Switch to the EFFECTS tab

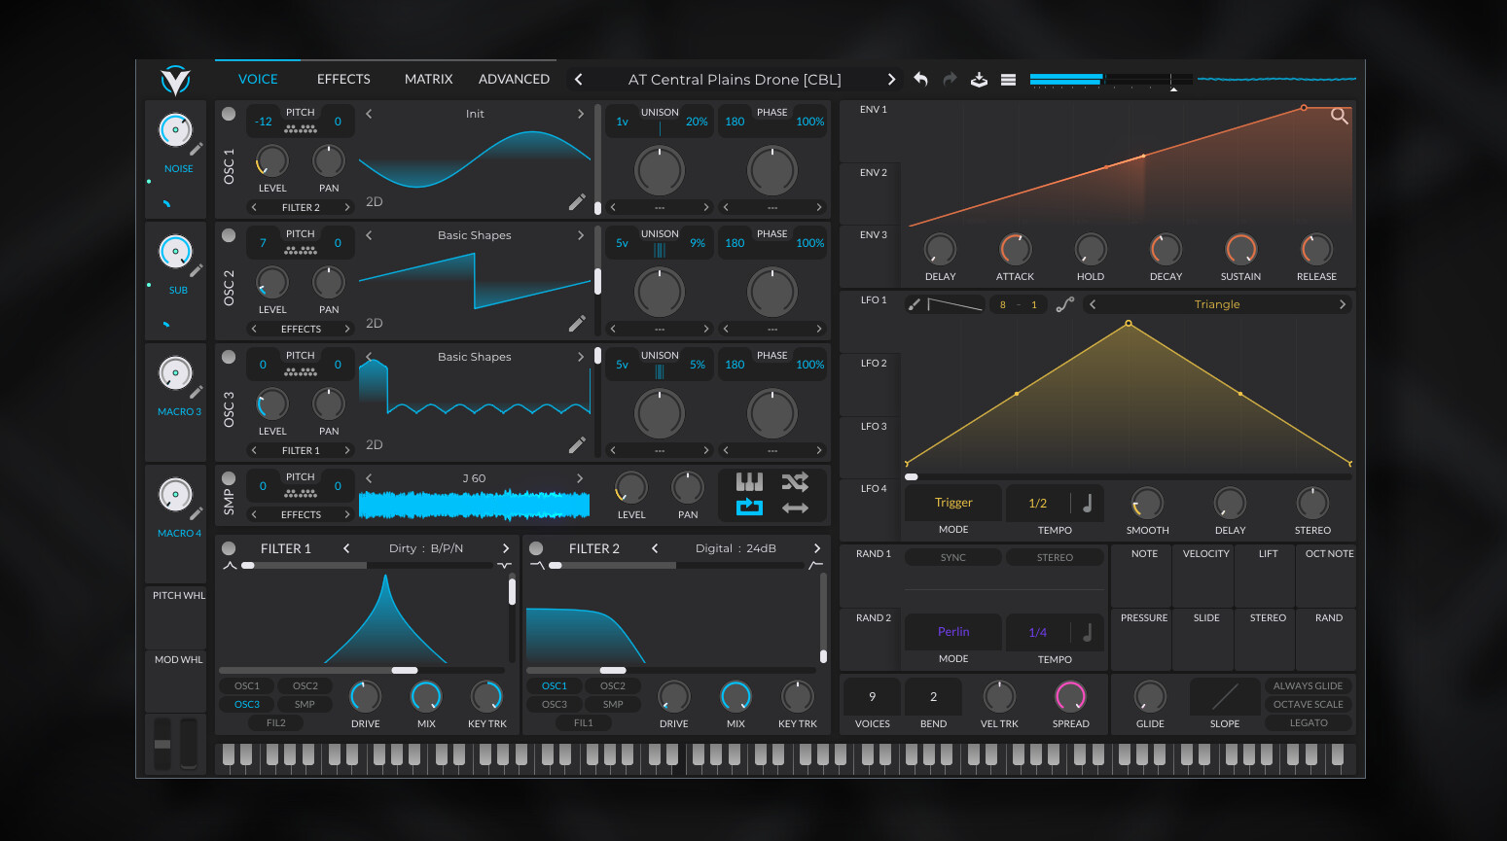[343, 80]
